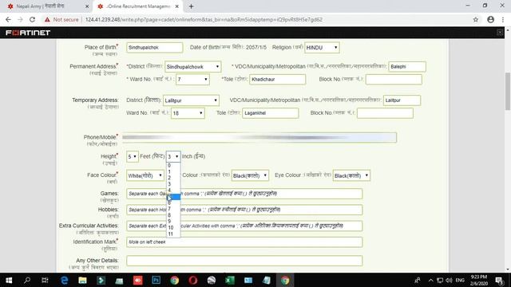Select 9 in inch list

point(173,222)
